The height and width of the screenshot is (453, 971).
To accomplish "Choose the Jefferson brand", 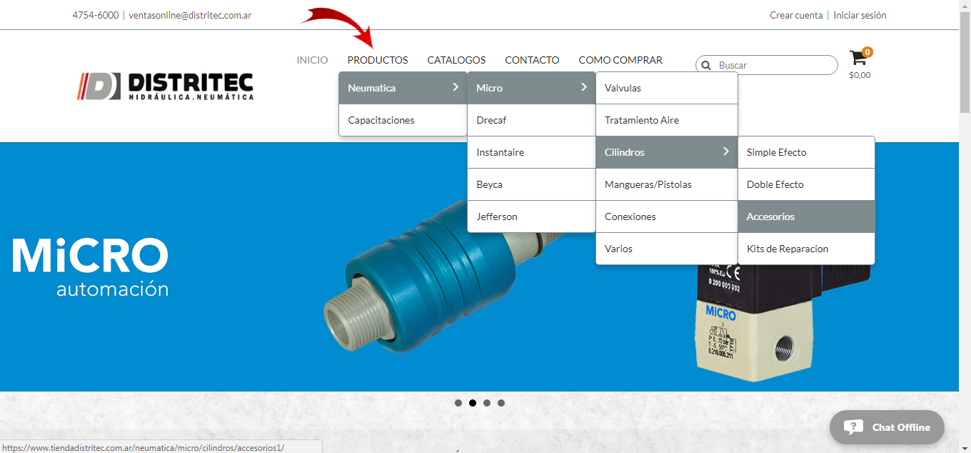I will click(x=531, y=216).
